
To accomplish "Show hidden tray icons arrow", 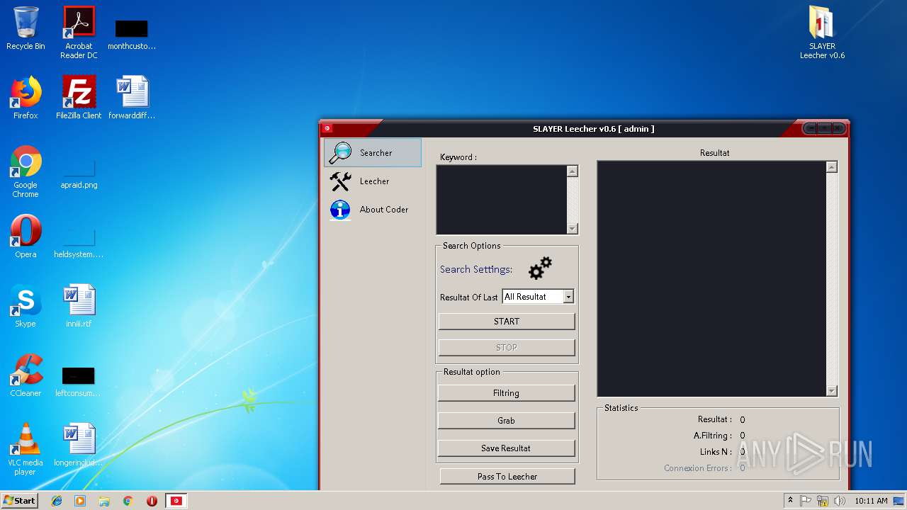I will 790,501.
